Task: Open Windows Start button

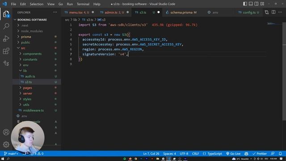Action: click(3, 159)
